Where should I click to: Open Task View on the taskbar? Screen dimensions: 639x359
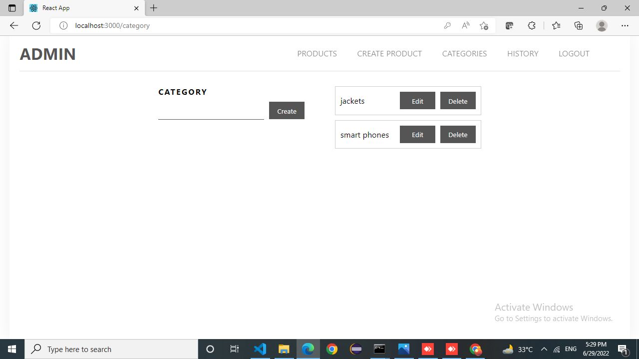point(234,349)
